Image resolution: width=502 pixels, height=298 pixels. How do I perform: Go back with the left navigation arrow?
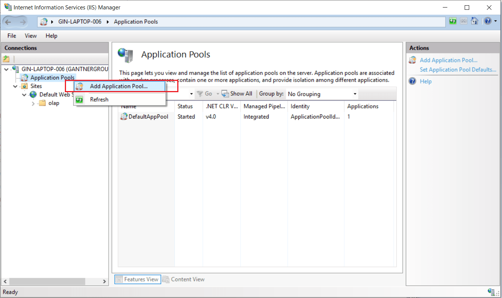(x=8, y=22)
